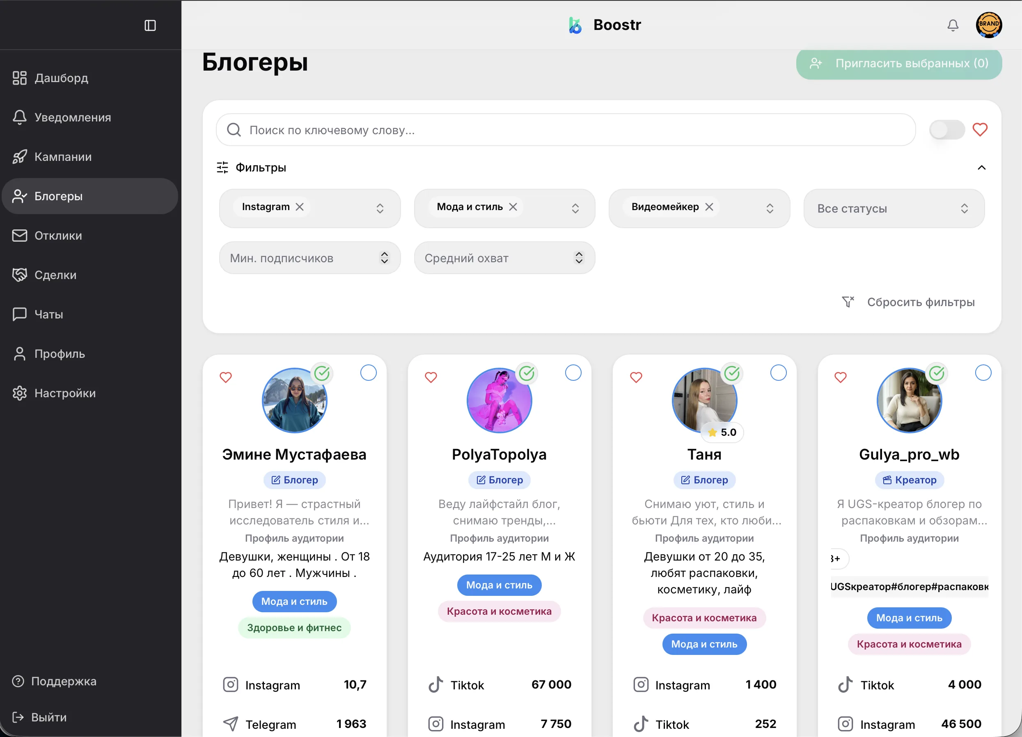Go to Кампании in the sidebar
The width and height of the screenshot is (1022, 737).
63,157
